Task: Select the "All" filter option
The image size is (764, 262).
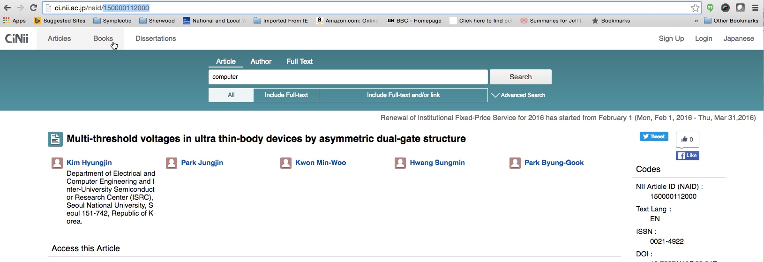Action: [231, 95]
